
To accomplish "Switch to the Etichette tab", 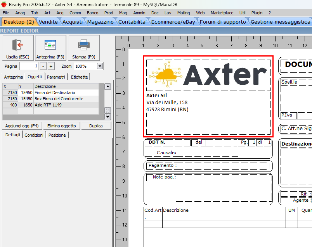I will coord(79,77).
